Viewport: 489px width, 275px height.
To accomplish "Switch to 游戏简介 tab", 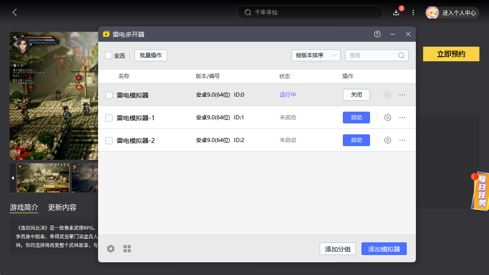I will coord(24,207).
